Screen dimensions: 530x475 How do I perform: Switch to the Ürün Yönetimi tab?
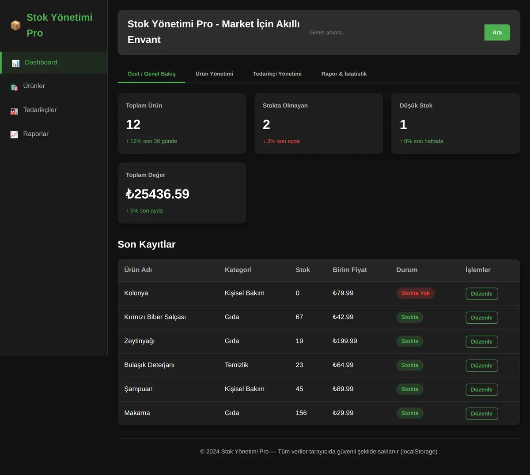point(214,74)
